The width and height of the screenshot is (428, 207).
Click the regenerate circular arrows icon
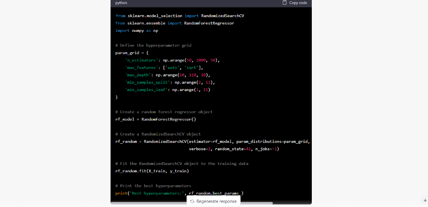(192, 201)
